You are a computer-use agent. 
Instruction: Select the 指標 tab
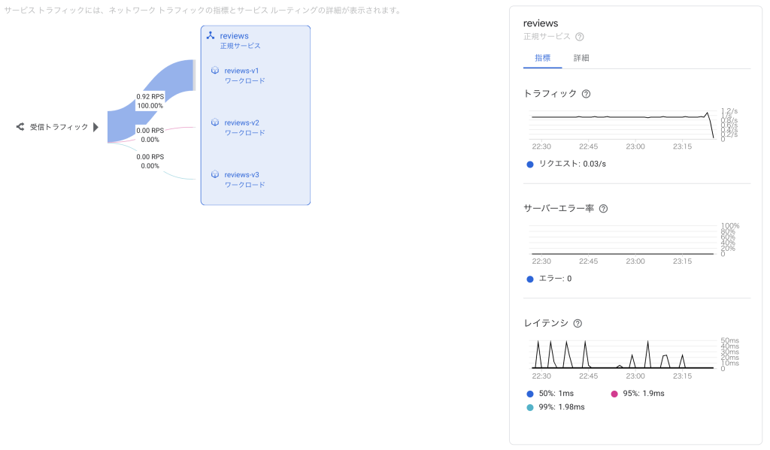pyautogui.click(x=542, y=58)
